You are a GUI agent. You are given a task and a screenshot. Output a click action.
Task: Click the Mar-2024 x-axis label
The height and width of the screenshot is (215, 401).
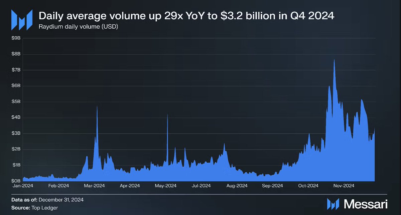click(x=95, y=186)
